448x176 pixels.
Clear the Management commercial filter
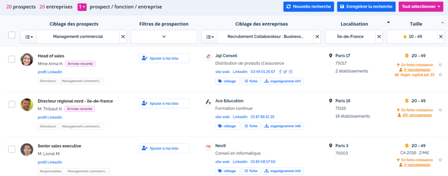coord(122,37)
